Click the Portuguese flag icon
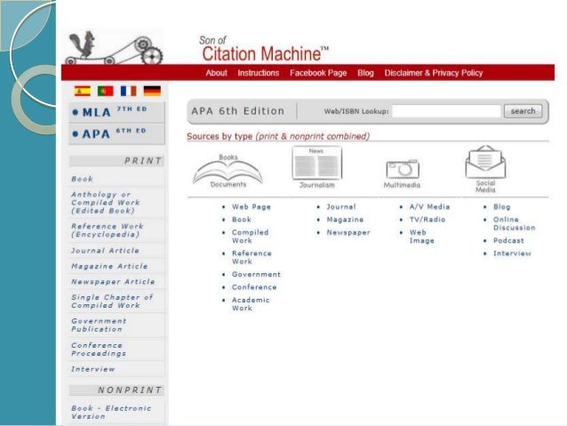 (106, 91)
